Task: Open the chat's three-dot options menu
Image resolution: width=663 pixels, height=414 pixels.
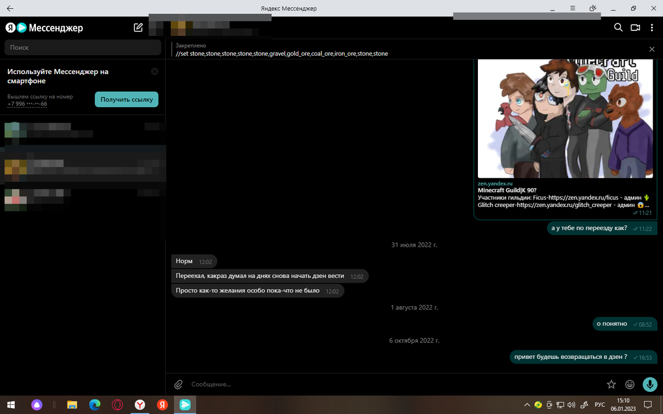Action: [x=652, y=28]
